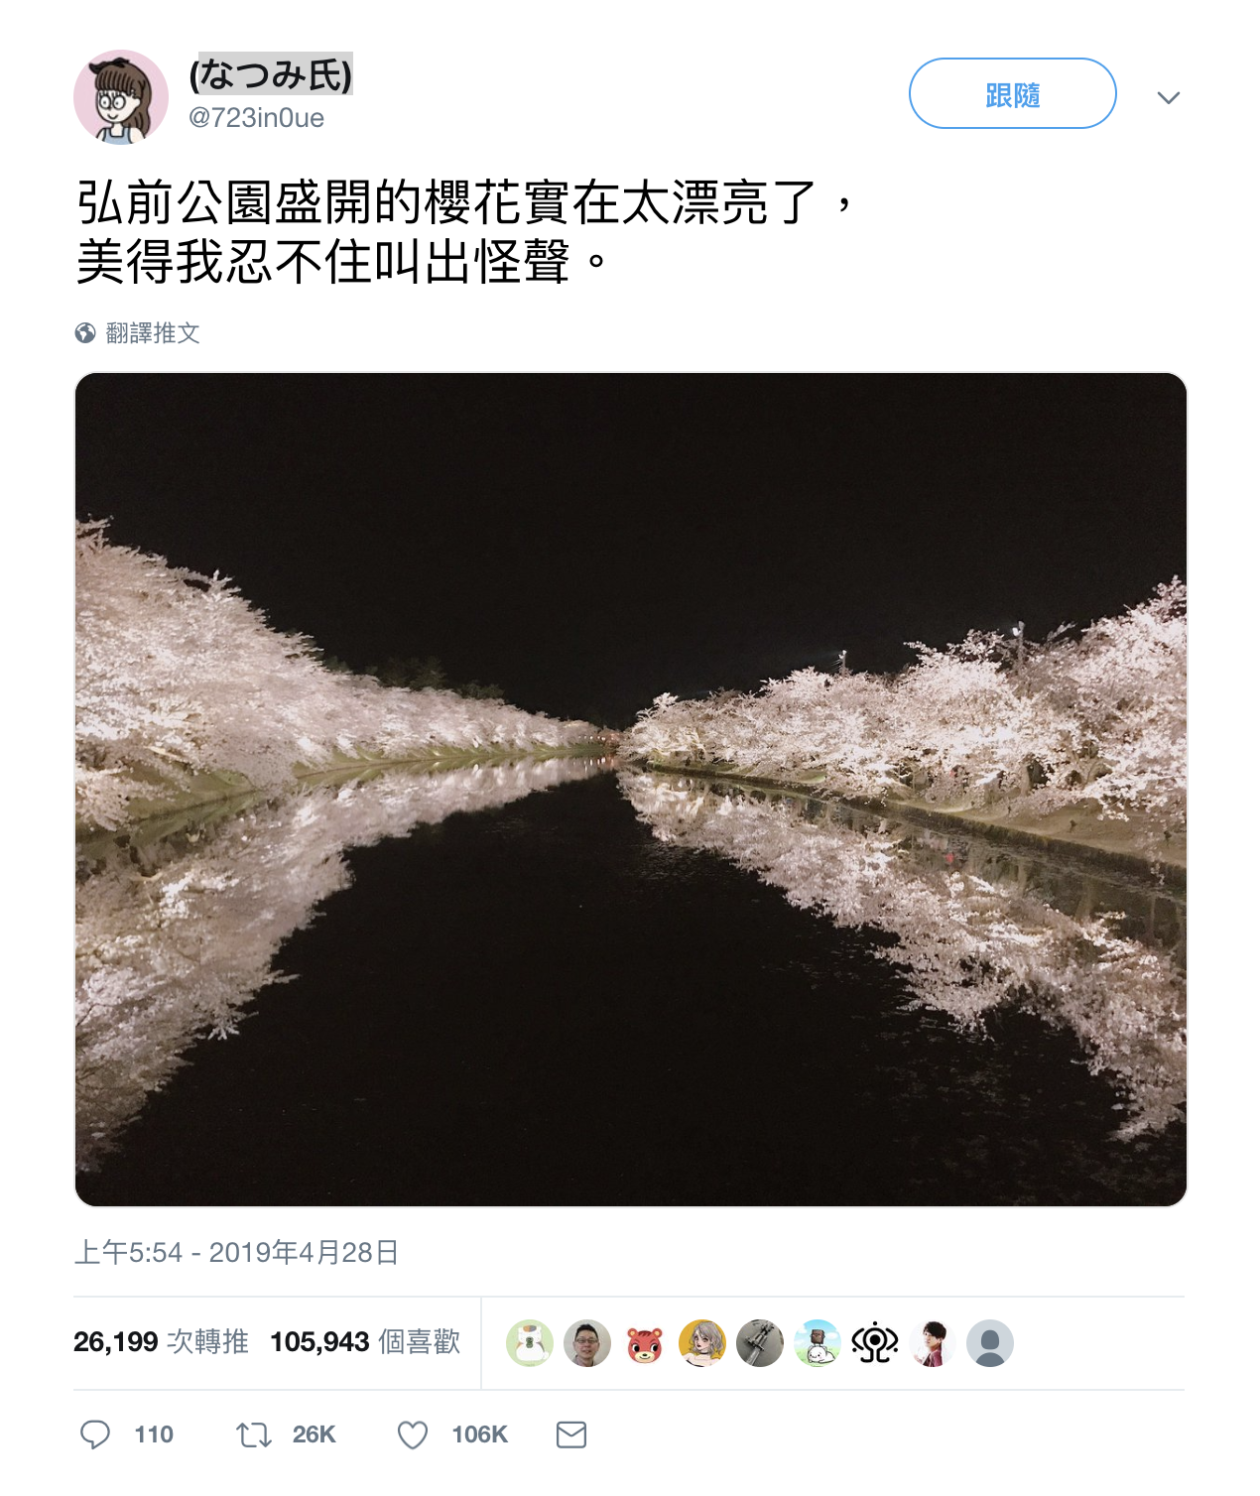Click the 跟隨 follow button

point(1013,93)
